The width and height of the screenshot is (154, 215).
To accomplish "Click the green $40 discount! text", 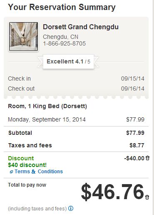I will (27, 165).
